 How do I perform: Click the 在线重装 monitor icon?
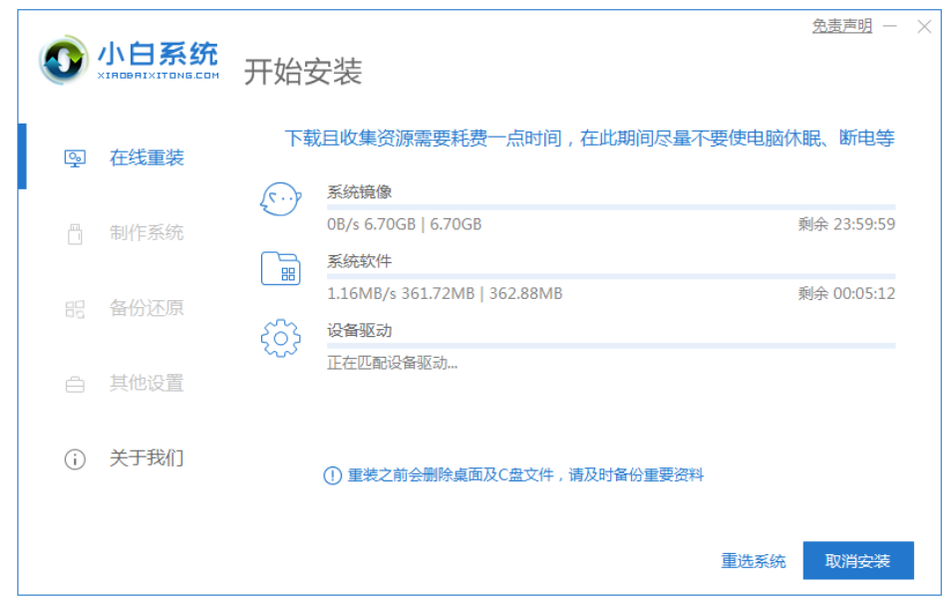75,158
